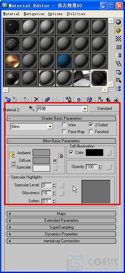Viewport: 125px width, 273px height.
Task: Enable the Wire checkbox
Action: 64,125
